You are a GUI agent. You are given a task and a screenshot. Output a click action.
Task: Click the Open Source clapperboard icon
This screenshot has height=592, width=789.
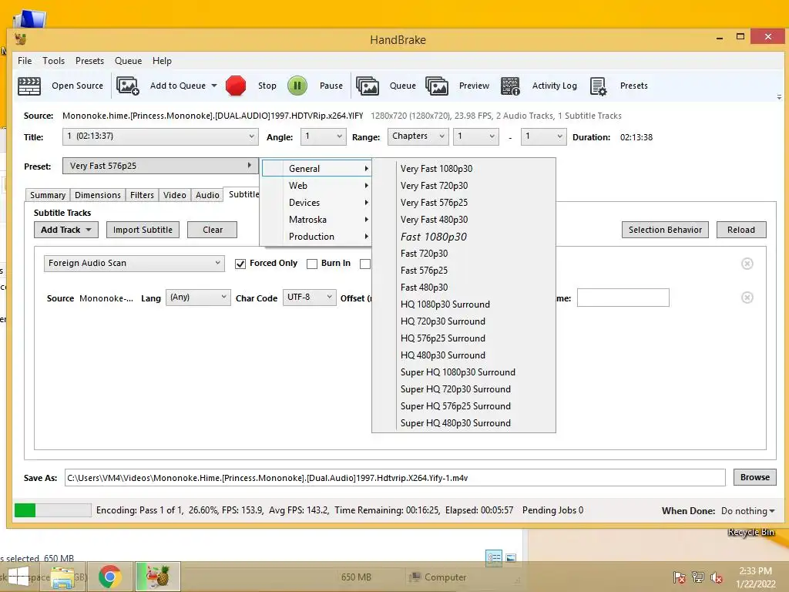click(29, 86)
